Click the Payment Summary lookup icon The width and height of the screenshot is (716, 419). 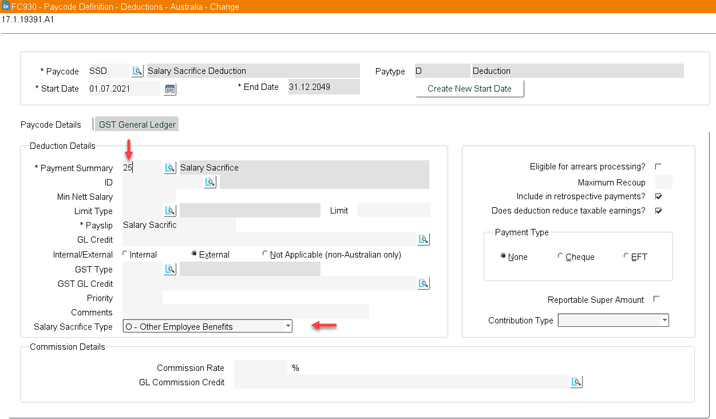click(x=170, y=168)
